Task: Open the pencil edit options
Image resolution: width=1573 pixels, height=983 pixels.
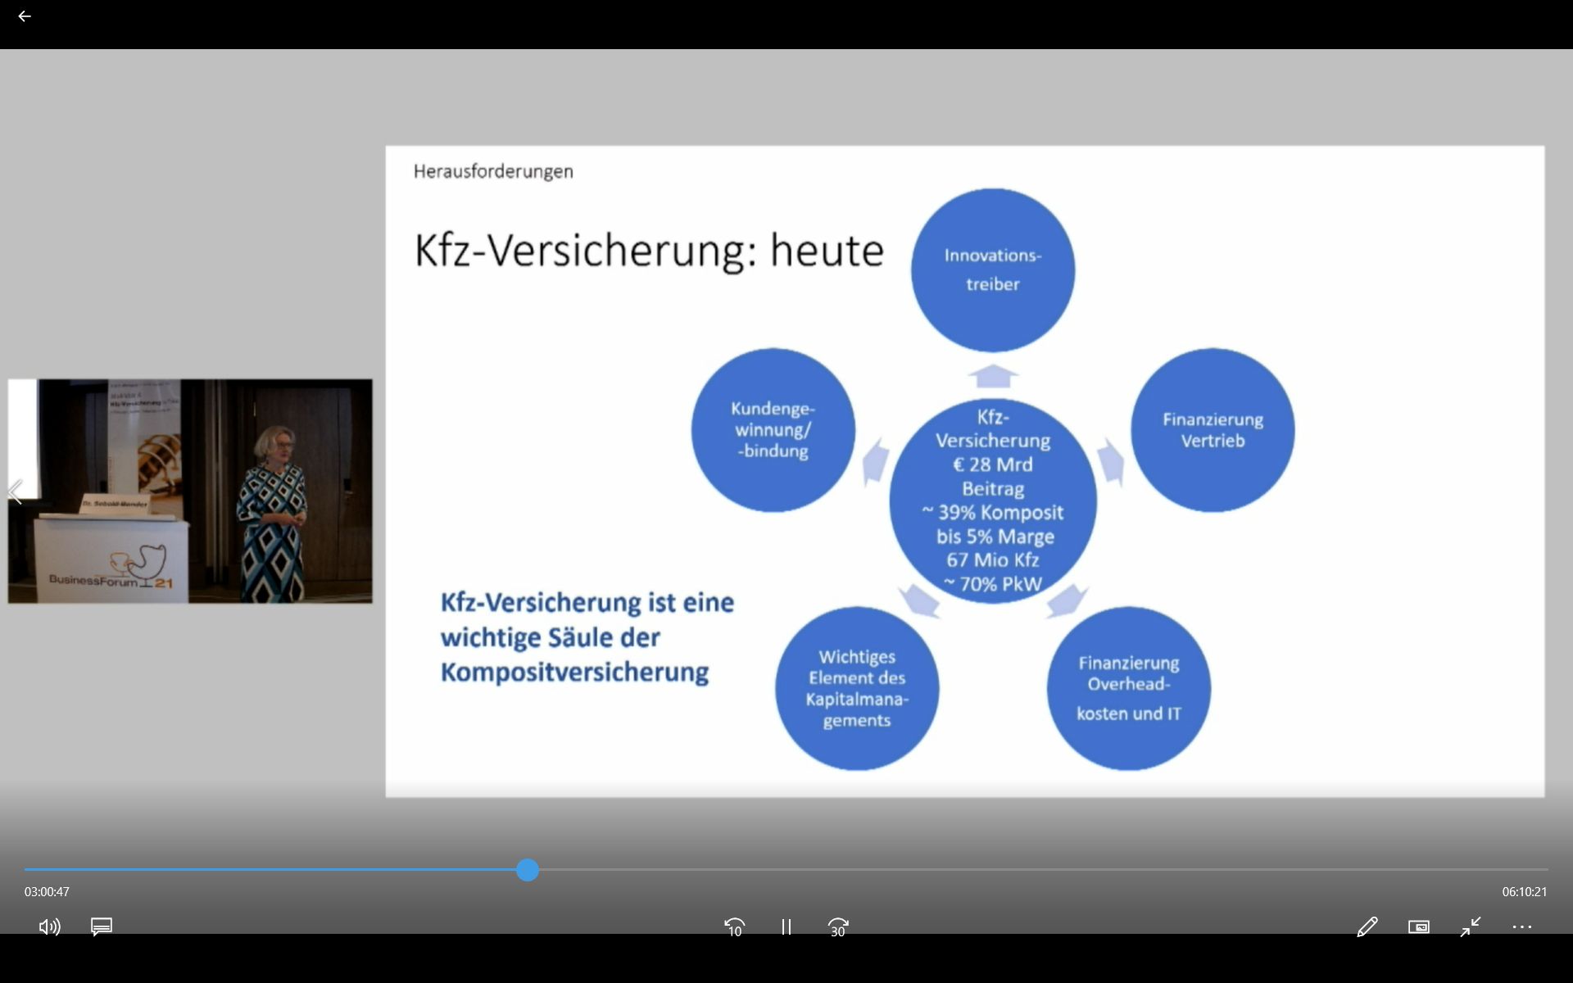Action: coord(1367,926)
